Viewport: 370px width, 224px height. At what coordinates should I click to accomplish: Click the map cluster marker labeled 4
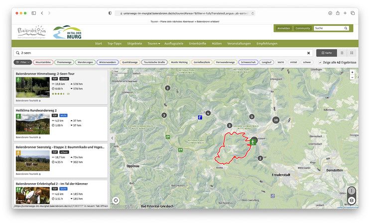point(208,113)
